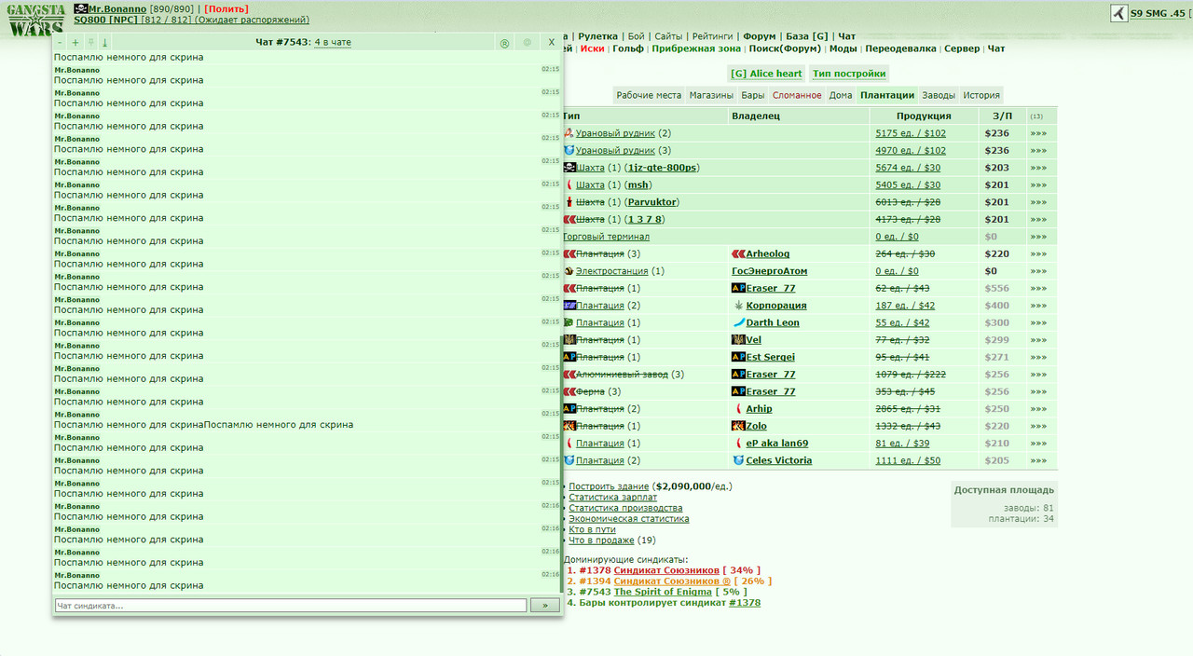Open Гольф in second menu row
This screenshot has height=656, width=1193.
coord(627,48)
